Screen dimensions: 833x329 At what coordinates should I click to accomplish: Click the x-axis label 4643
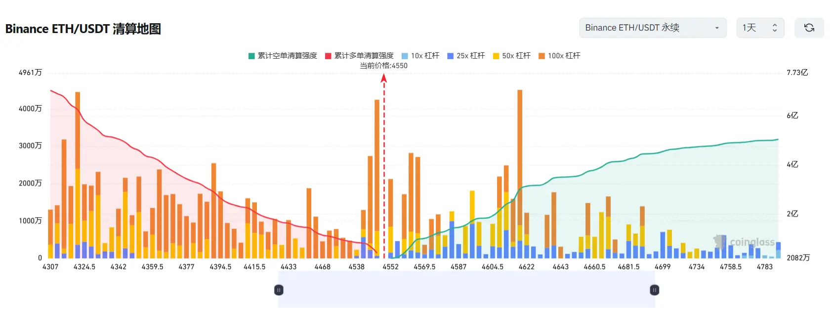(561, 267)
